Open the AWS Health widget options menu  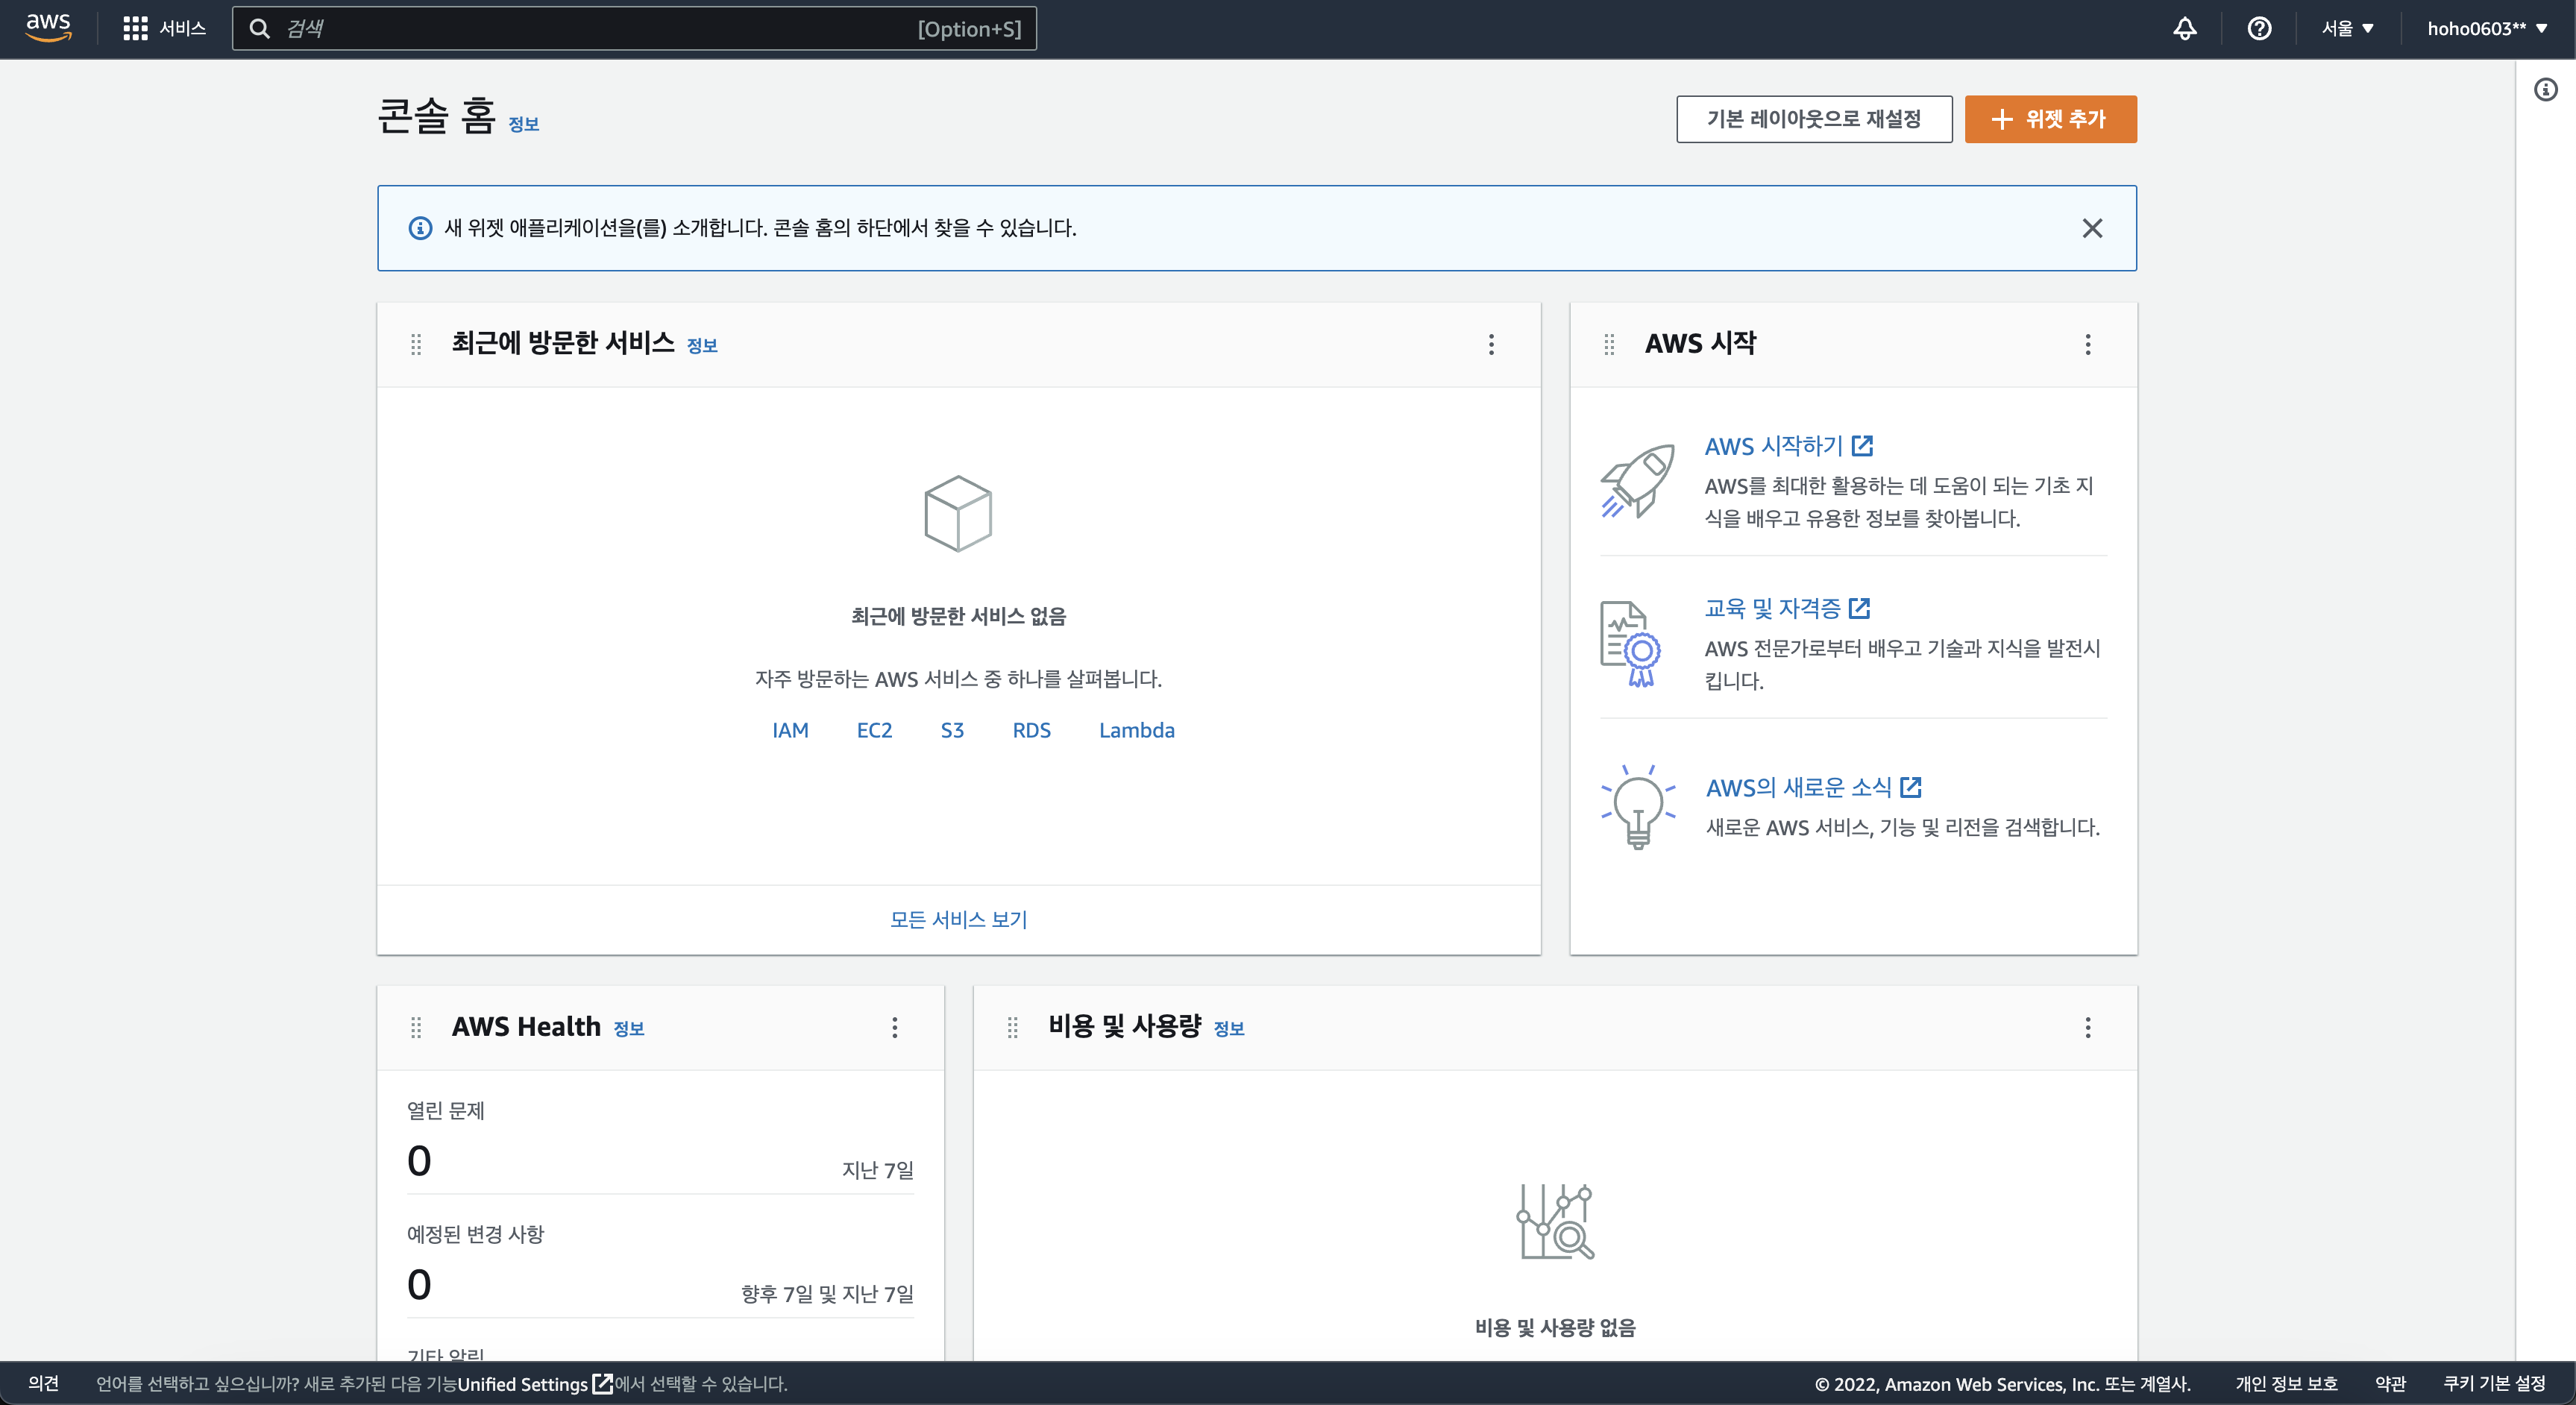click(895, 1027)
